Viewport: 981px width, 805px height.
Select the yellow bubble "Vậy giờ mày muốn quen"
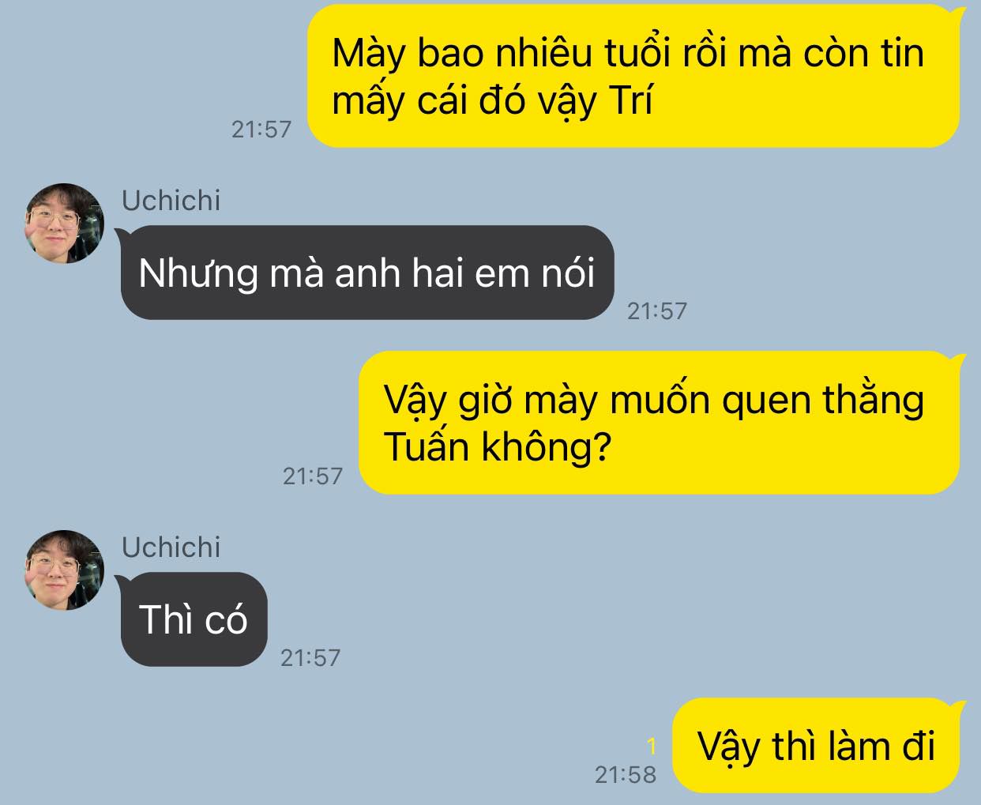(x=660, y=423)
